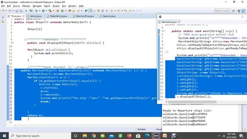The width and height of the screenshot is (247, 139).
Task: Click the Open Perspective icon
Action: tap(233, 11)
